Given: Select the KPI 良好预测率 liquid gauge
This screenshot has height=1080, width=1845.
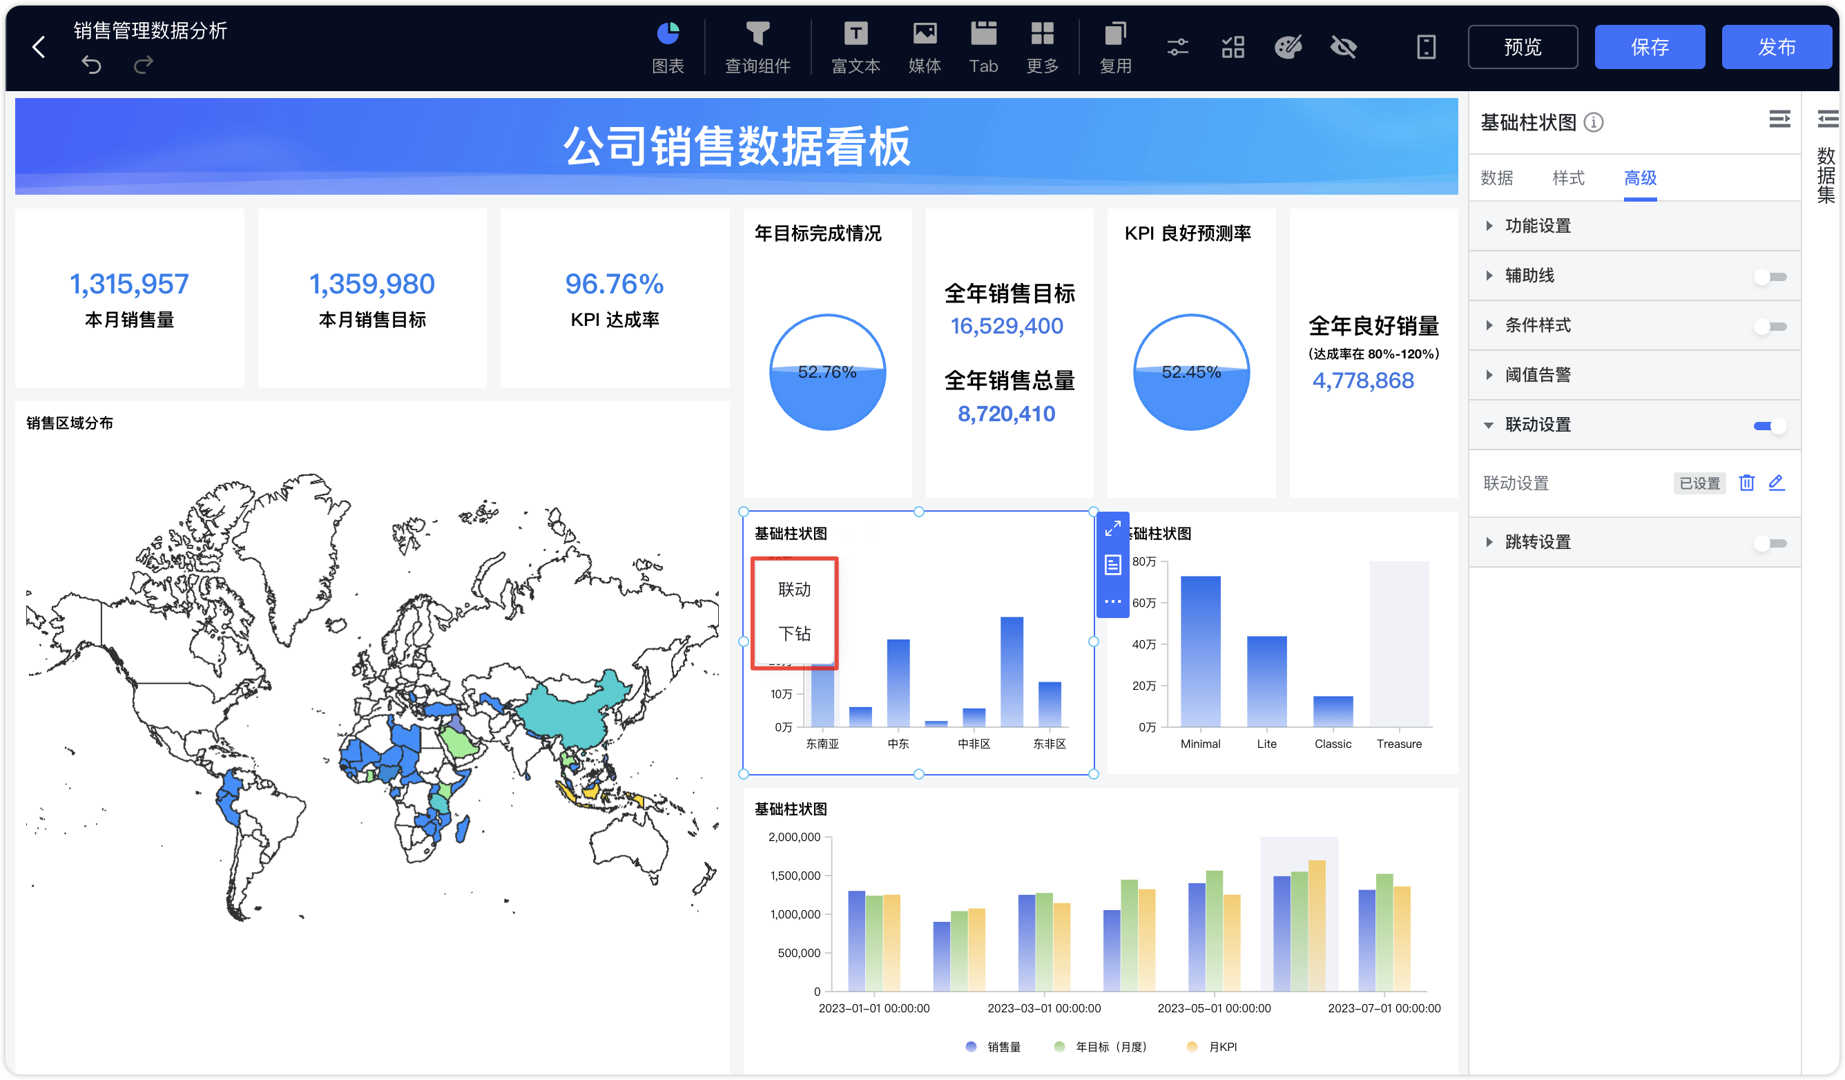Looking at the screenshot, I should point(1191,372).
